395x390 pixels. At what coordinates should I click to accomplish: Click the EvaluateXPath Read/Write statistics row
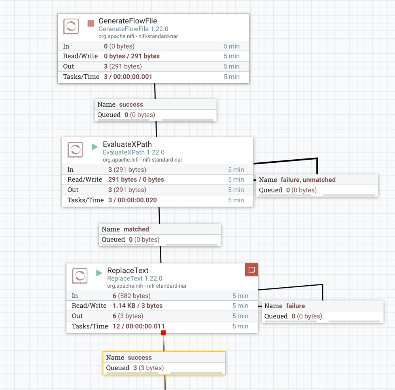pos(158,179)
